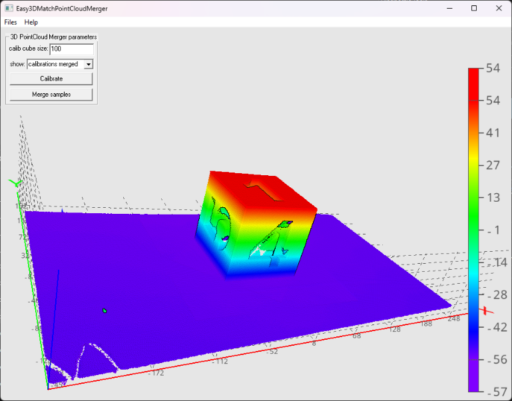Click the 248 tick label on the axis
This screenshot has width=512, height=401.
point(455,320)
